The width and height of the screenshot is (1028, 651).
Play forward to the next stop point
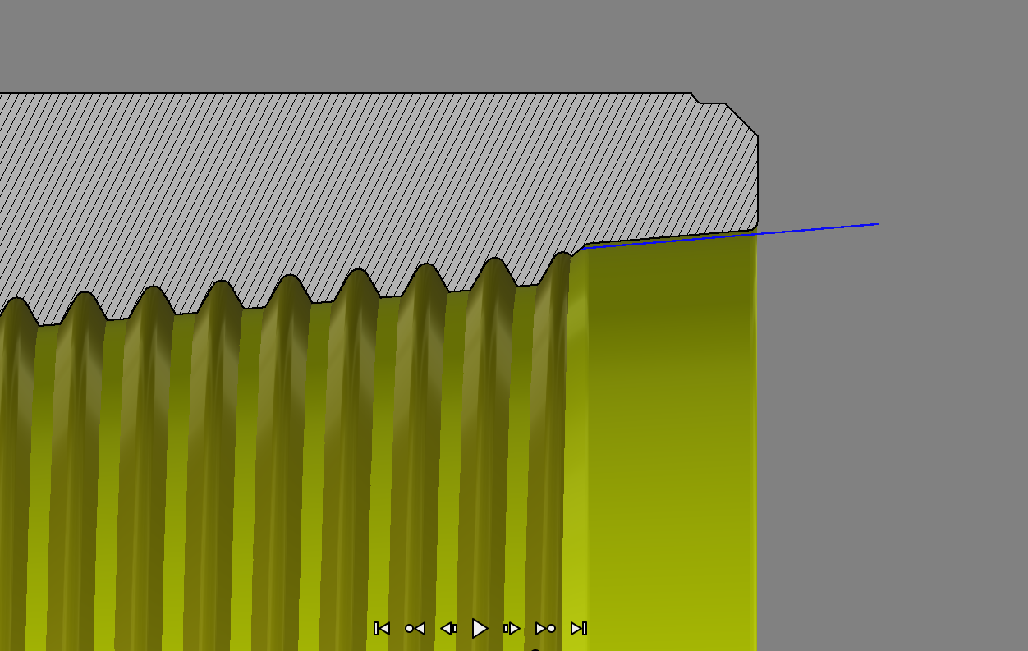(544, 628)
